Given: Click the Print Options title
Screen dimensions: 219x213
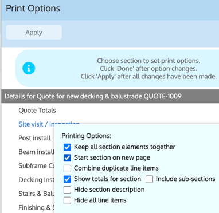Looking at the screenshot, I should pyautogui.click(x=33, y=9).
